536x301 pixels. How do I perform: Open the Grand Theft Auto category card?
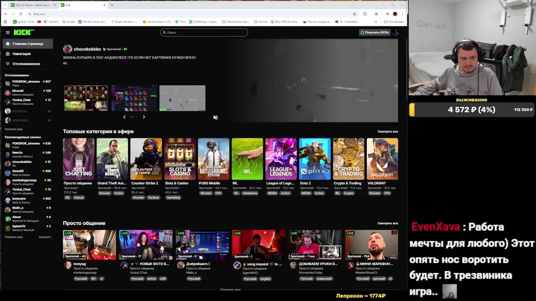click(112, 159)
